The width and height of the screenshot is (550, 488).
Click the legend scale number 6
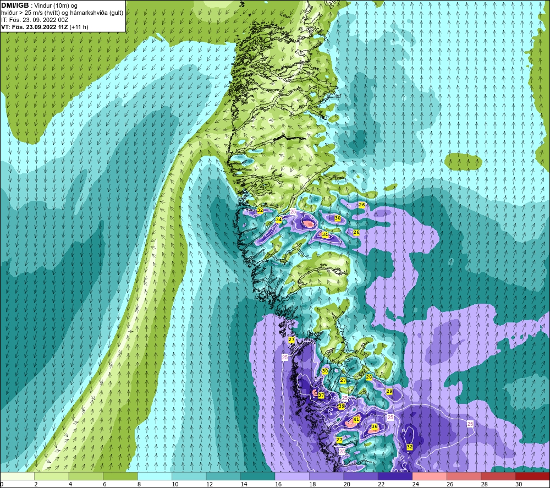coord(105,484)
